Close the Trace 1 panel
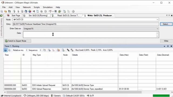 171,46
